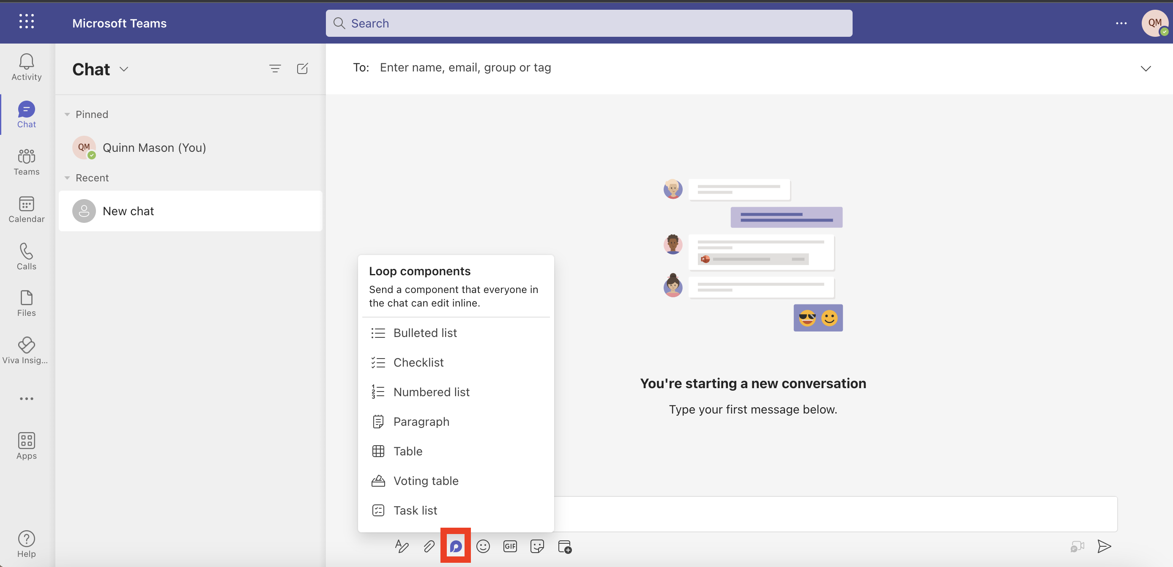Expand the To field chevron arrow

pos(1146,68)
